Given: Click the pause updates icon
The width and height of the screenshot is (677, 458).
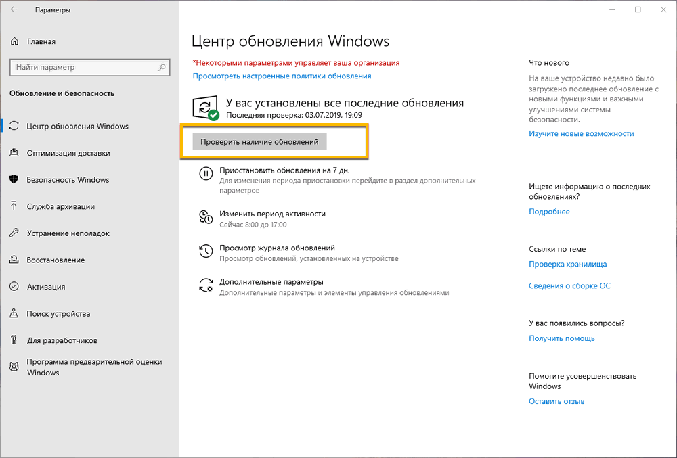Looking at the screenshot, I should [206, 173].
